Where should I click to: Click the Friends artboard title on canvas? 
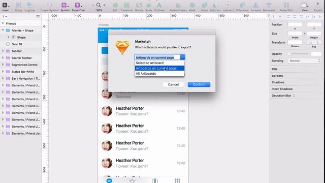pos(104,25)
